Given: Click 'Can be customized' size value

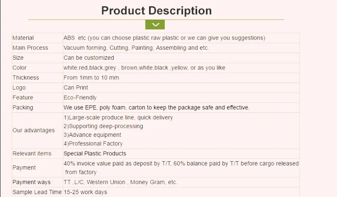Looking at the screenshot, I should point(89,58).
